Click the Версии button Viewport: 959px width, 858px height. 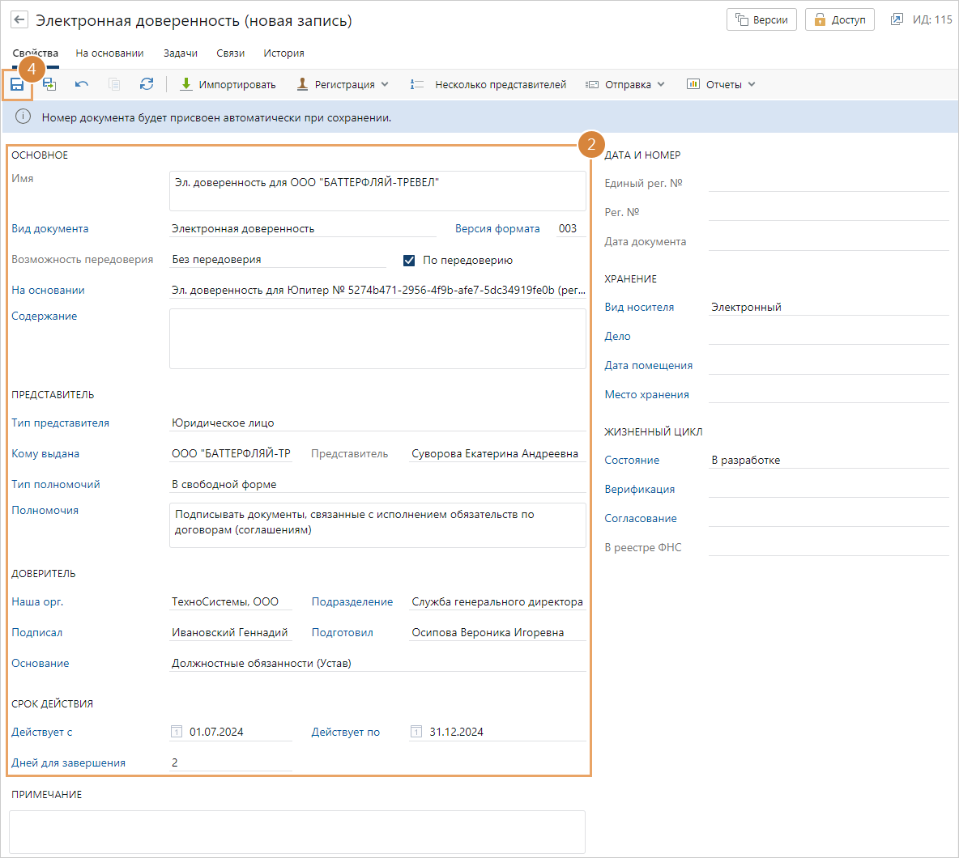tap(761, 19)
